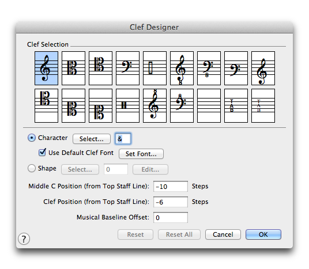The width and height of the screenshot is (309, 269).
Task: Select the Shape radio button
Action: point(32,168)
